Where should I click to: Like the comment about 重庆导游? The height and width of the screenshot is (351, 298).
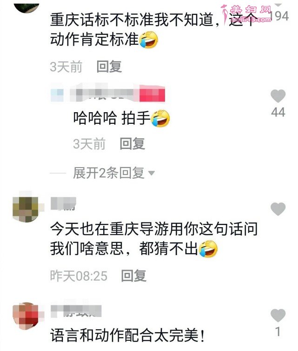click(x=278, y=209)
